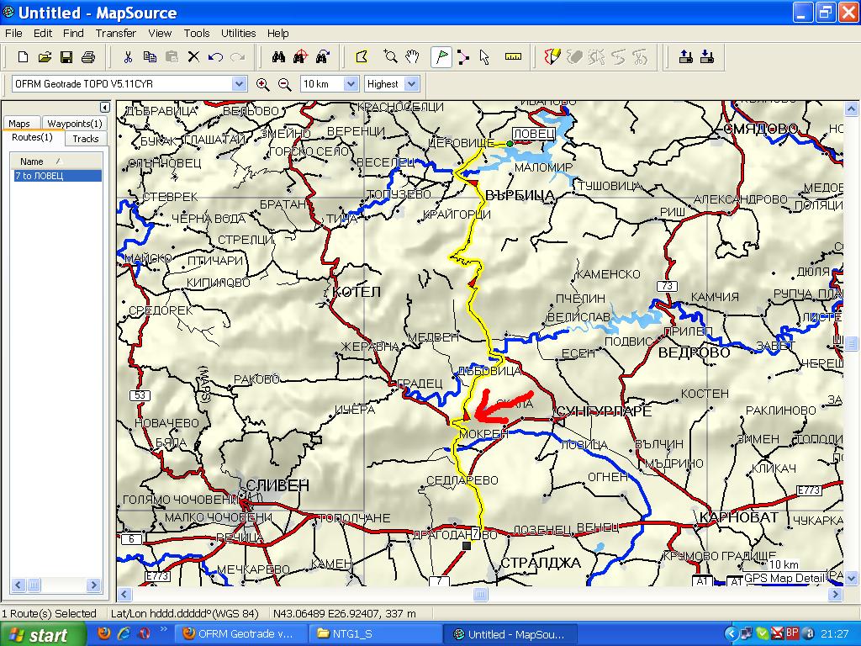Open the Highest detail level dropdown
Image resolution: width=861 pixels, height=646 pixels.
click(412, 84)
